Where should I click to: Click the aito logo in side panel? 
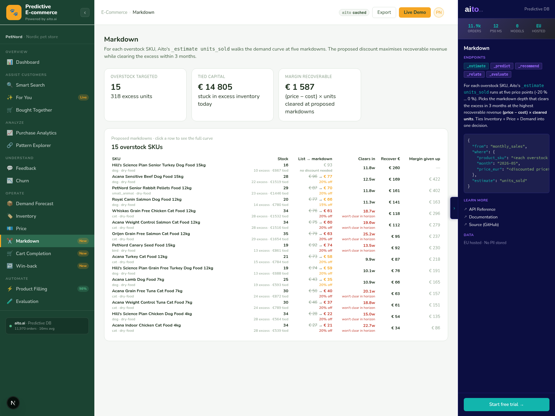point(473,9)
